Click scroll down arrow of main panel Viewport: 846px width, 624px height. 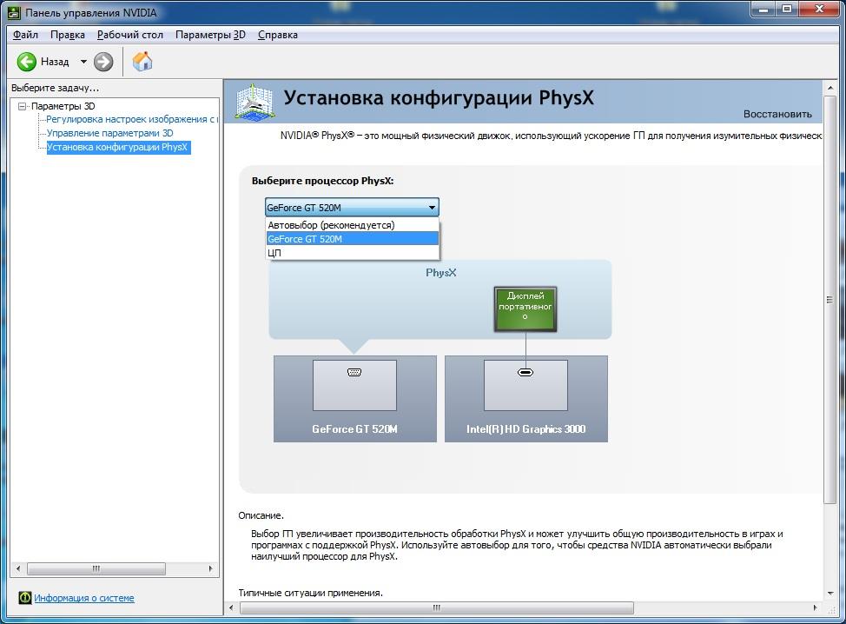tap(829, 594)
